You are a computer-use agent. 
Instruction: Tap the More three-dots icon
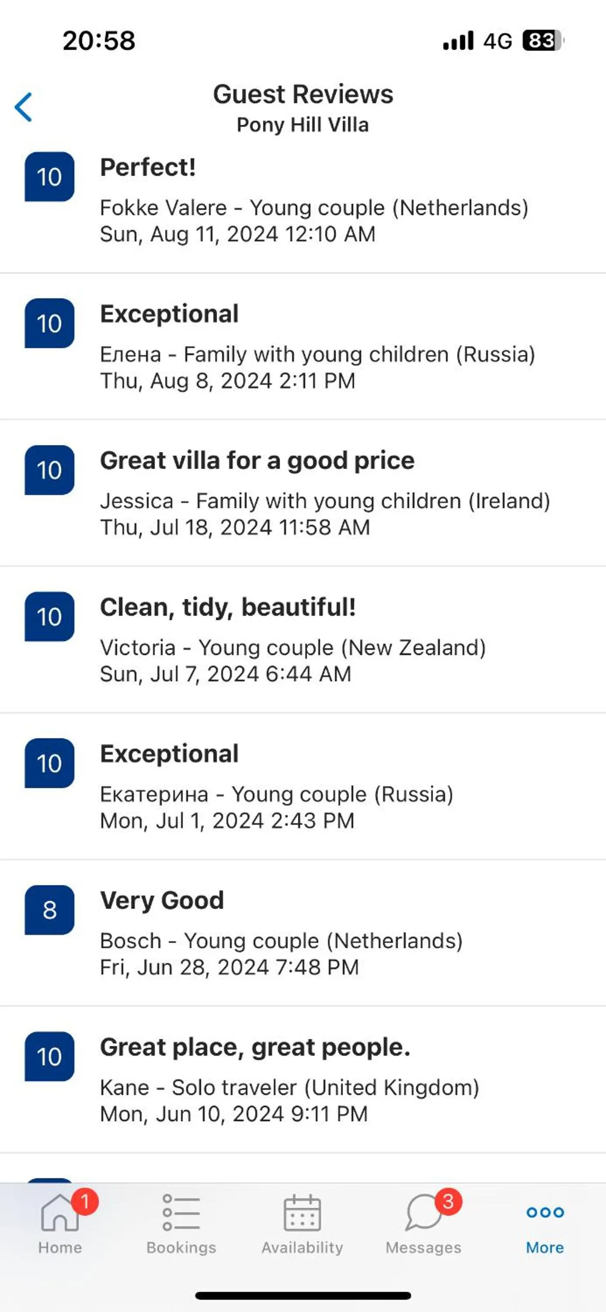click(x=545, y=1213)
